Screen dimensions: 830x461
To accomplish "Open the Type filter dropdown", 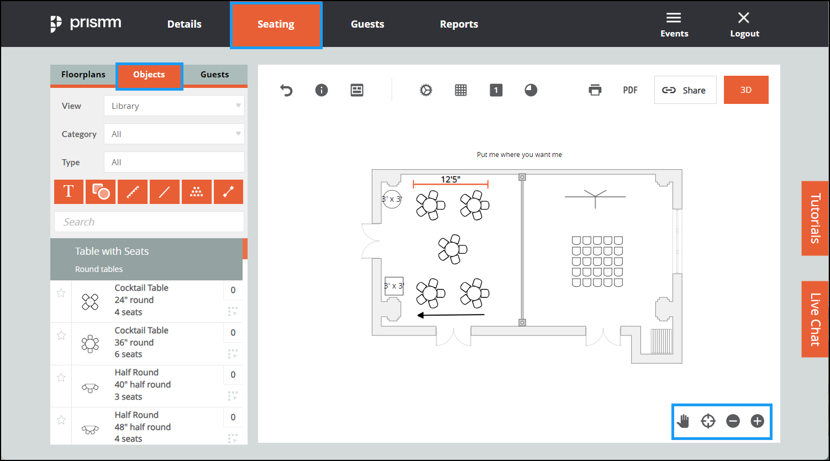I will [x=174, y=161].
